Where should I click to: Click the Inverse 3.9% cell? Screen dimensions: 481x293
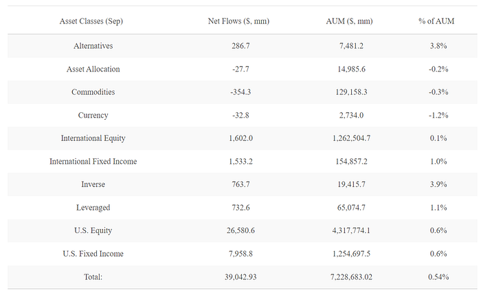438,184
